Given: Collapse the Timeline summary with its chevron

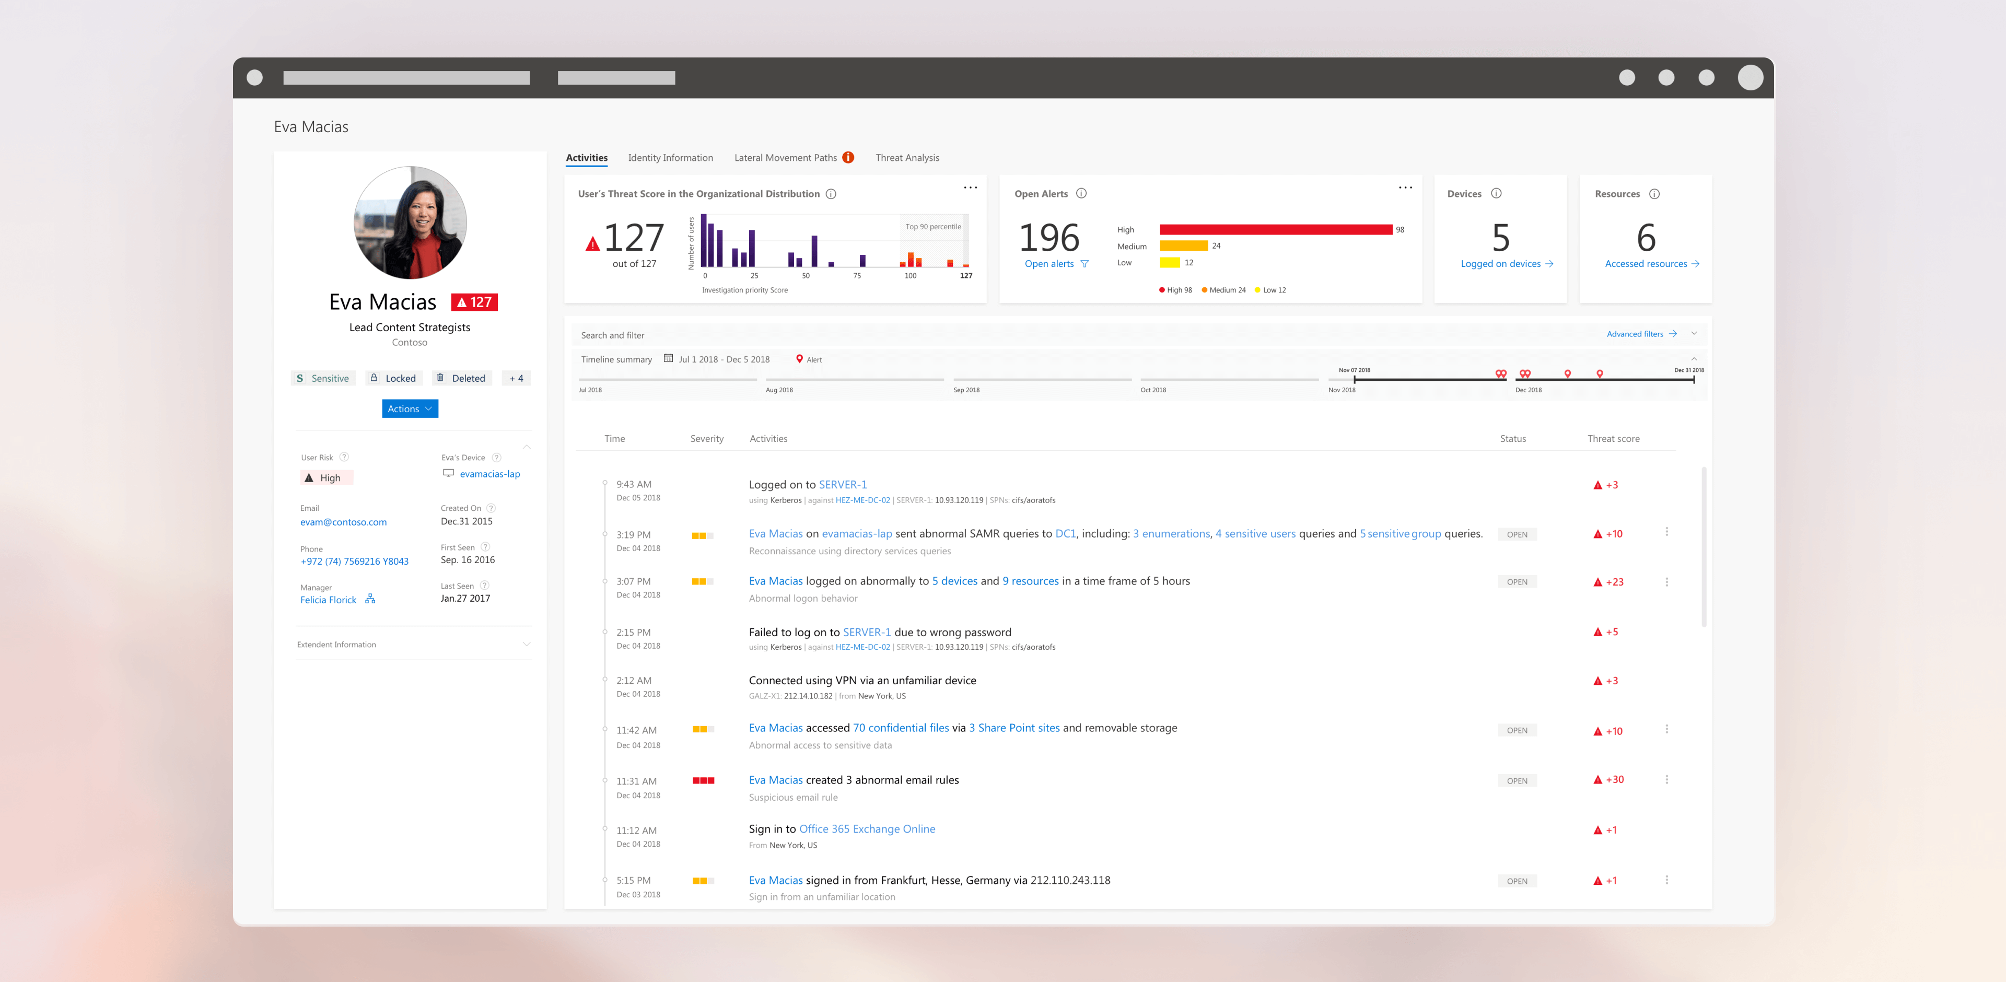Looking at the screenshot, I should (x=1694, y=359).
